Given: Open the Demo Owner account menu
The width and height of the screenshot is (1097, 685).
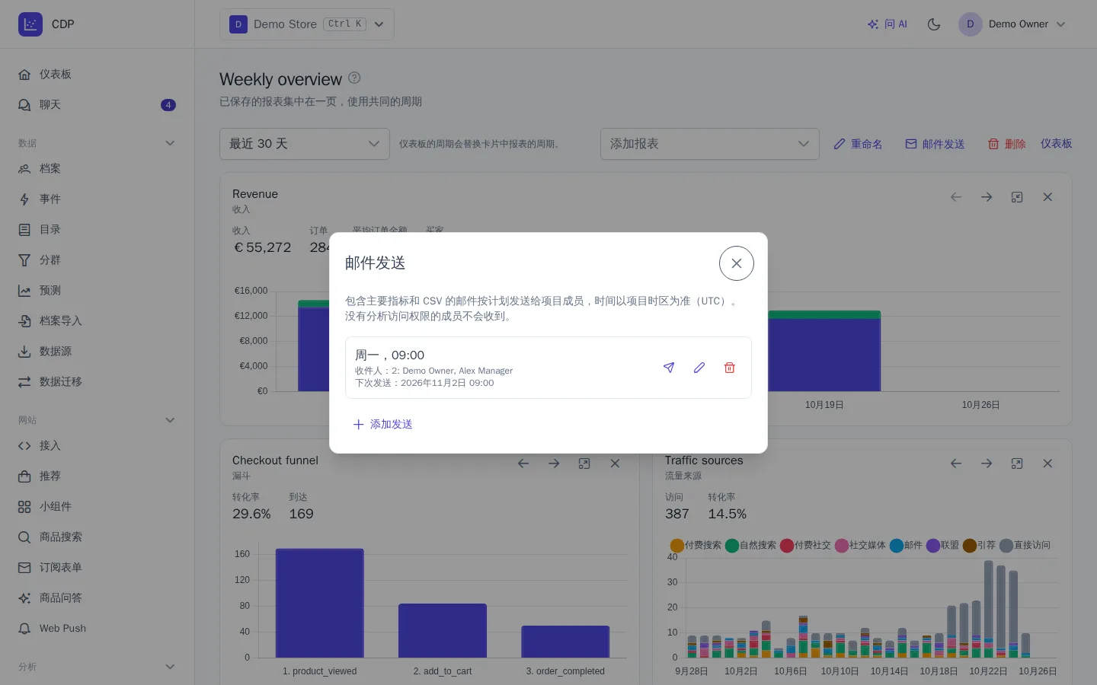Looking at the screenshot, I should click(1012, 24).
